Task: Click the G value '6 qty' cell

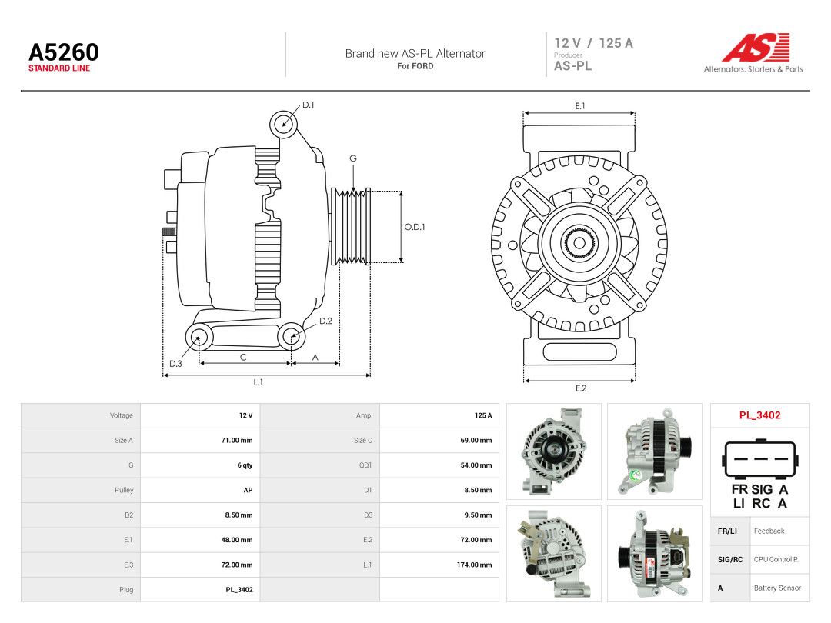Action: [x=200, y=465]
